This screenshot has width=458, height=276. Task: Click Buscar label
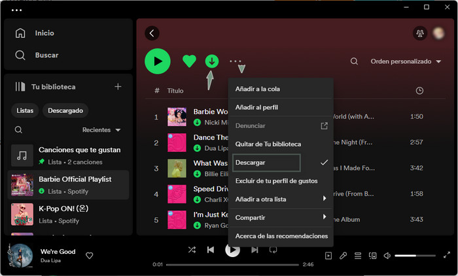tap(46, 55)
